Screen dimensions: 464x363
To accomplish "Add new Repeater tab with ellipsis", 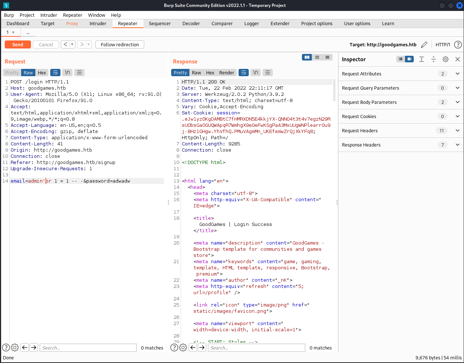I will pyautogui.click(x=28, y=32).
